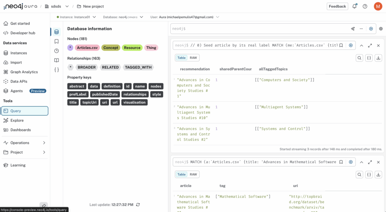Open the query History clock icon
386x212 pixels.
point(57,51)
